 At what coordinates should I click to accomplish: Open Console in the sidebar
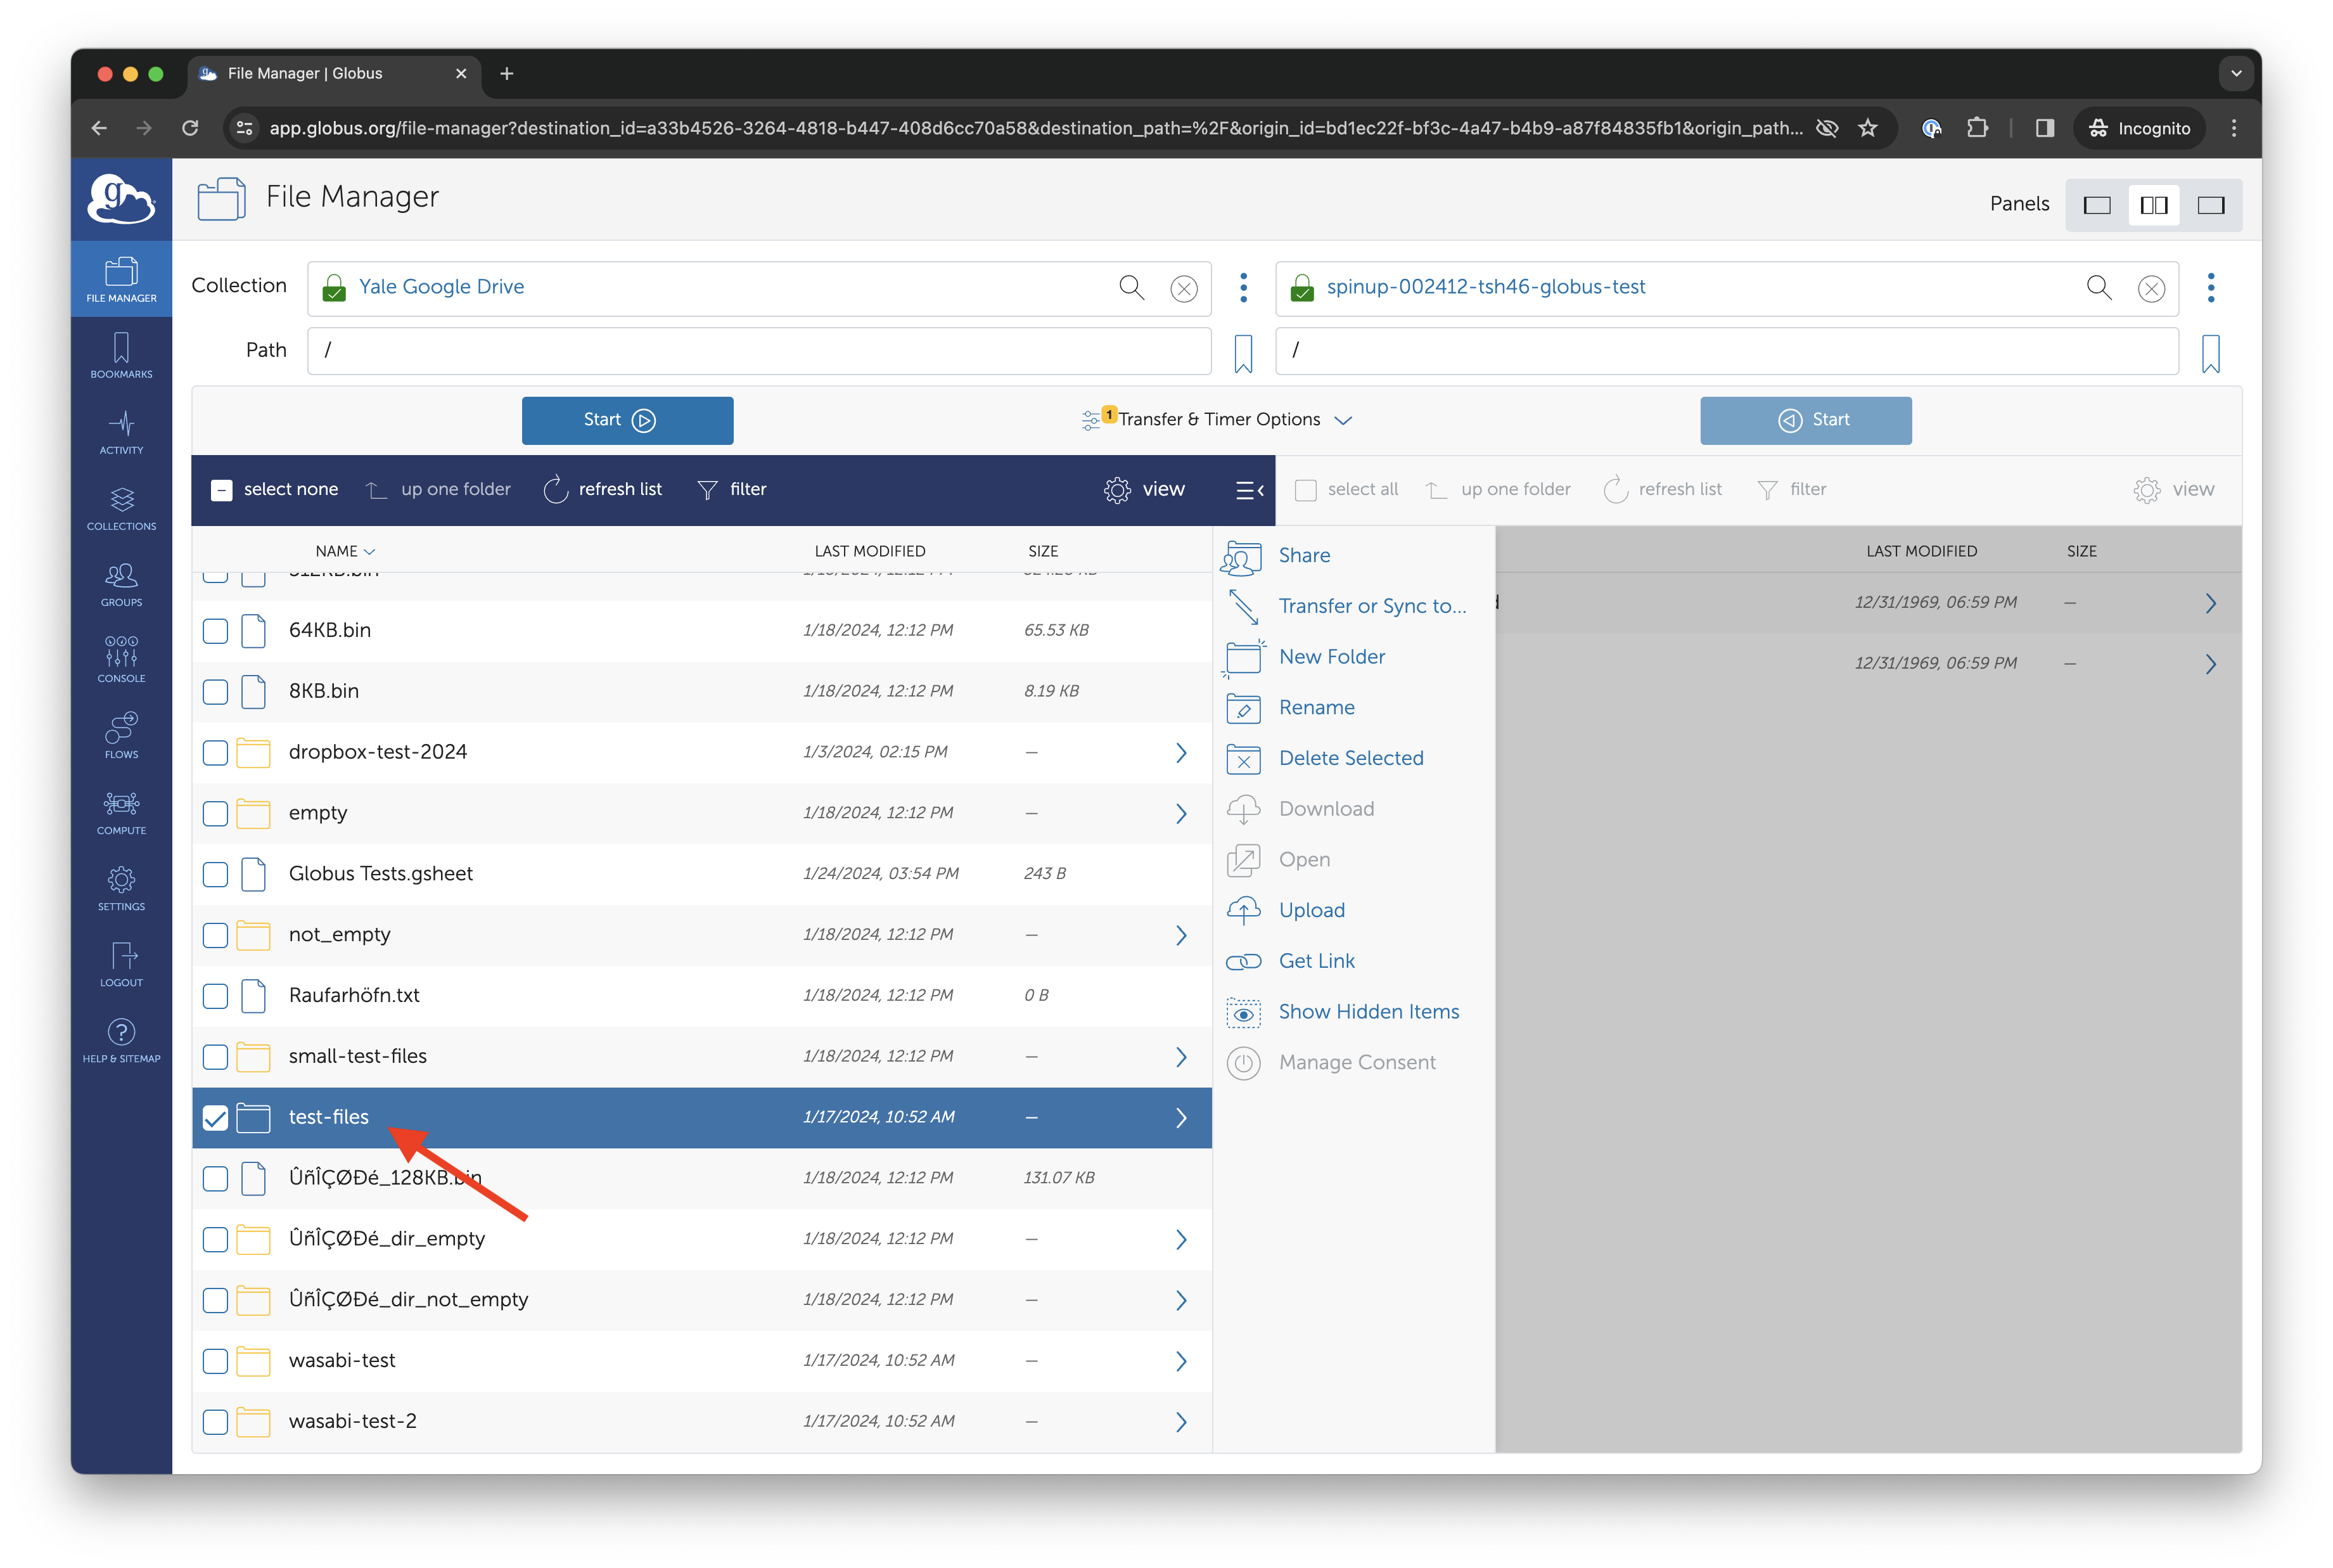pyautogui.click(x=121, y=660)
